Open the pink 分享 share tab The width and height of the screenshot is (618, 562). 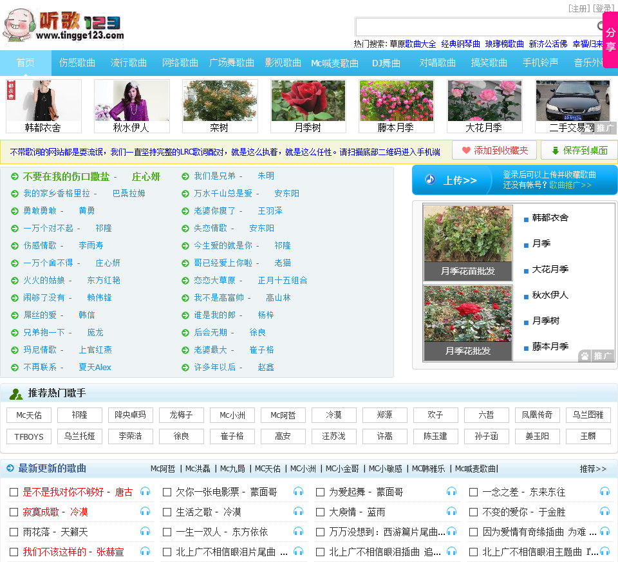tap(610, 39)
